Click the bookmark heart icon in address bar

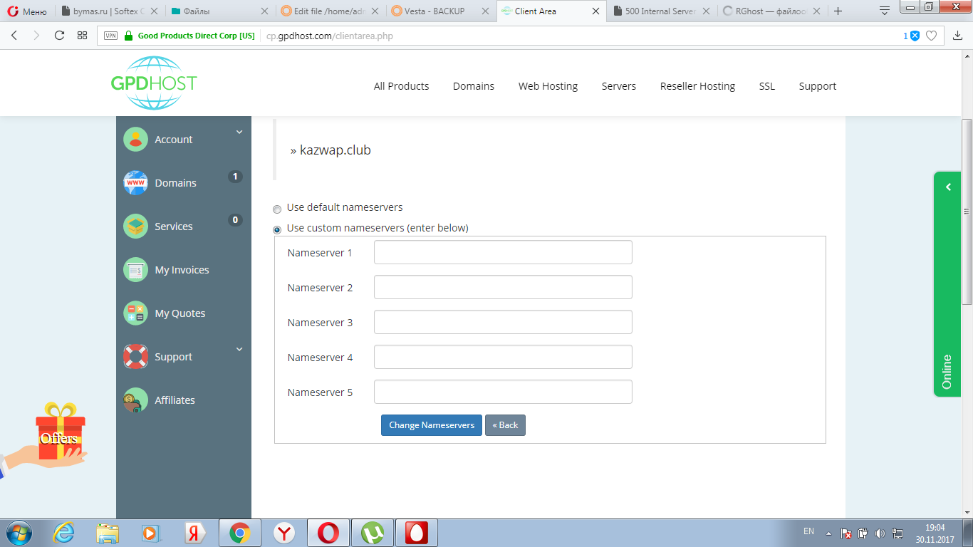pyautogui.click(x=931, y=36)
